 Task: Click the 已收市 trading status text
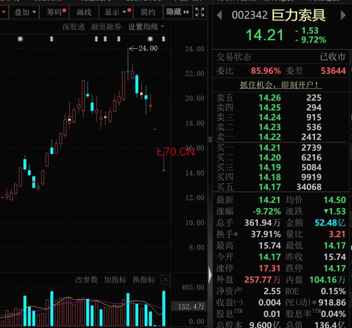coord(333,57)
